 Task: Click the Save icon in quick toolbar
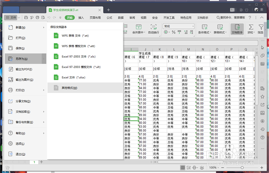pos(26,18)
